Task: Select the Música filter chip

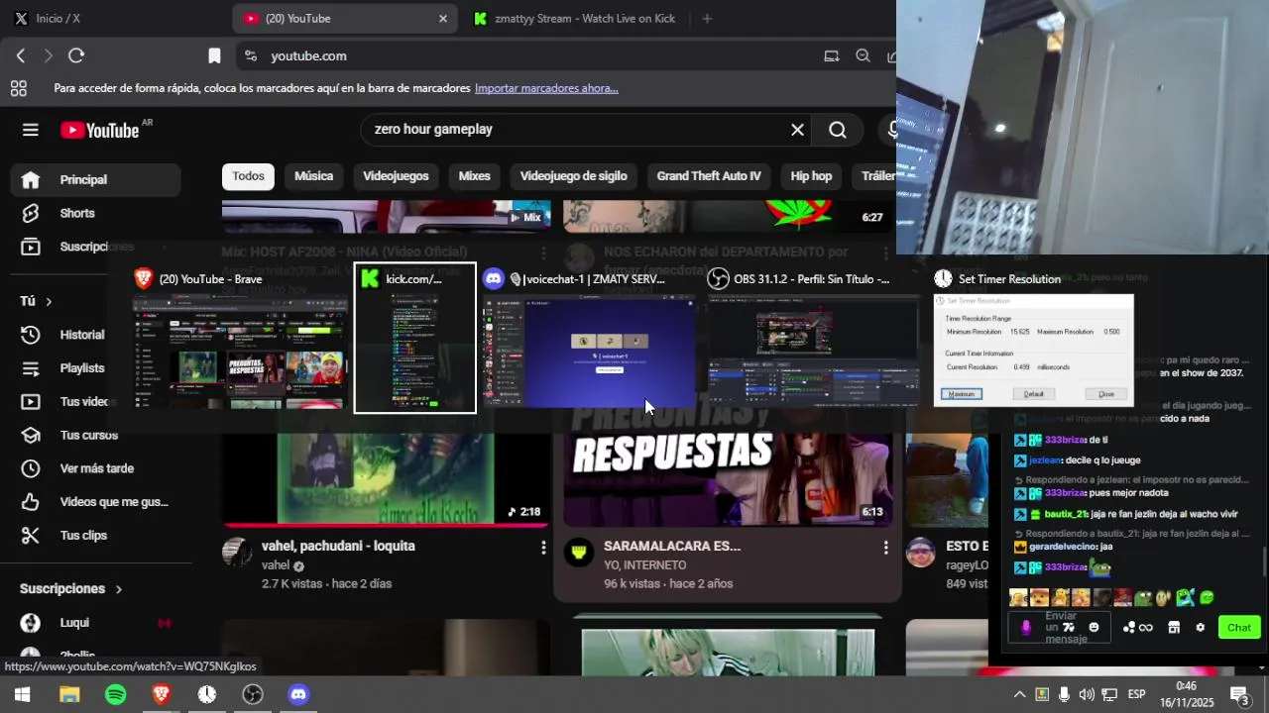Action: 313,176
